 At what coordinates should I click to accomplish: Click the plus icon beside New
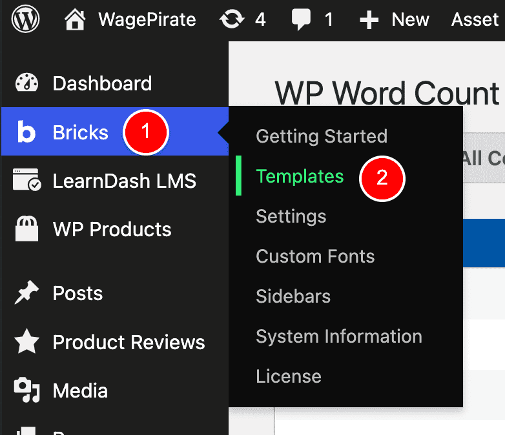(x=369, y=20)
